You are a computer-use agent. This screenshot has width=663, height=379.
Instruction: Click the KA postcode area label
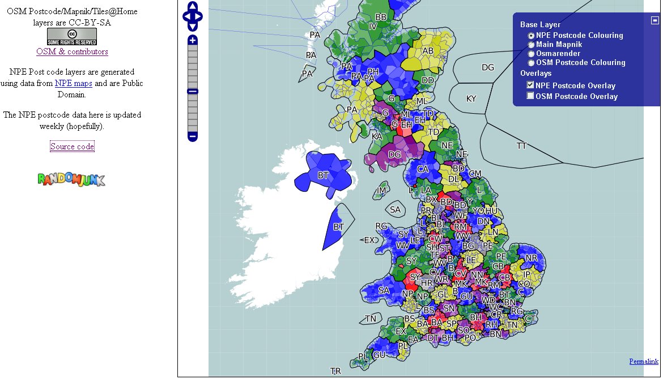(x=377, y=136)
